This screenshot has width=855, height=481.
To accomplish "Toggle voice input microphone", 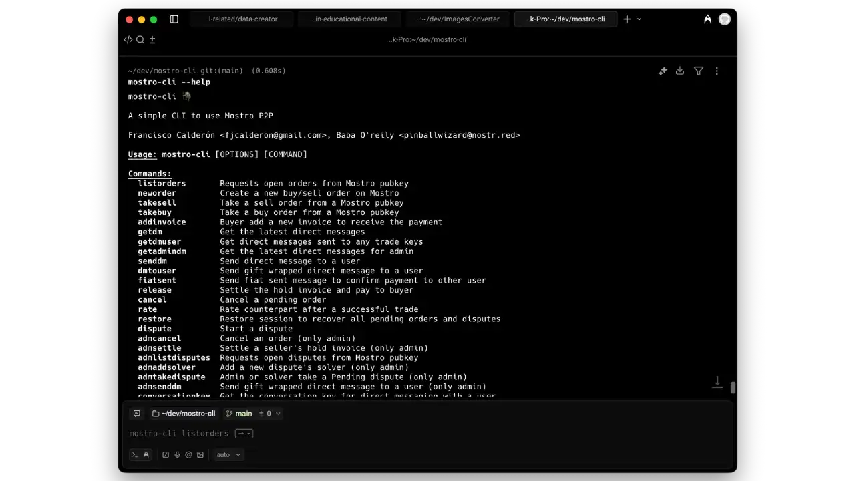I will click(177, 455).
